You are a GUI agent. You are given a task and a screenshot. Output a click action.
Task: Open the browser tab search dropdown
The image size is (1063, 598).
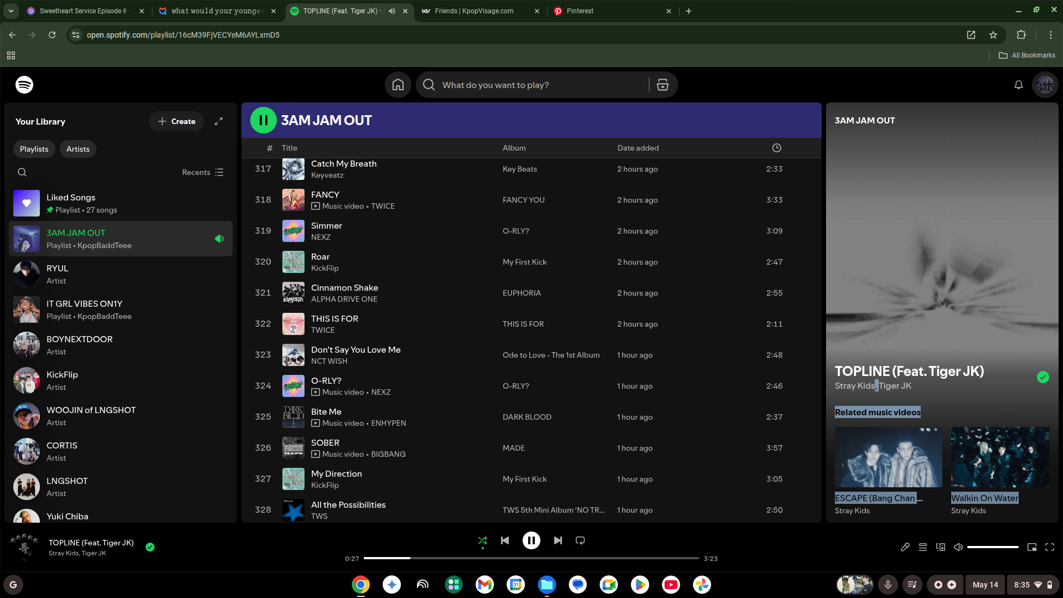(x=11, y=11)
